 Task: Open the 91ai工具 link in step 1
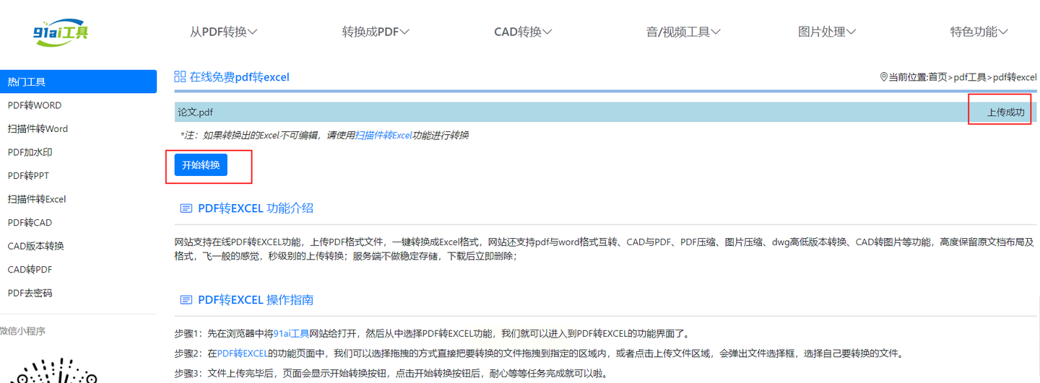(291, 334)
